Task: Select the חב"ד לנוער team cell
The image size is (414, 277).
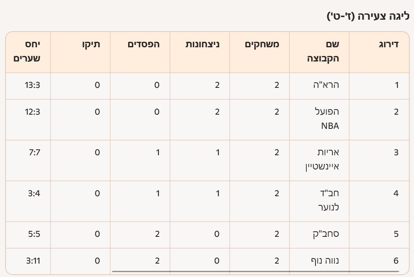Action: [328, 200]
